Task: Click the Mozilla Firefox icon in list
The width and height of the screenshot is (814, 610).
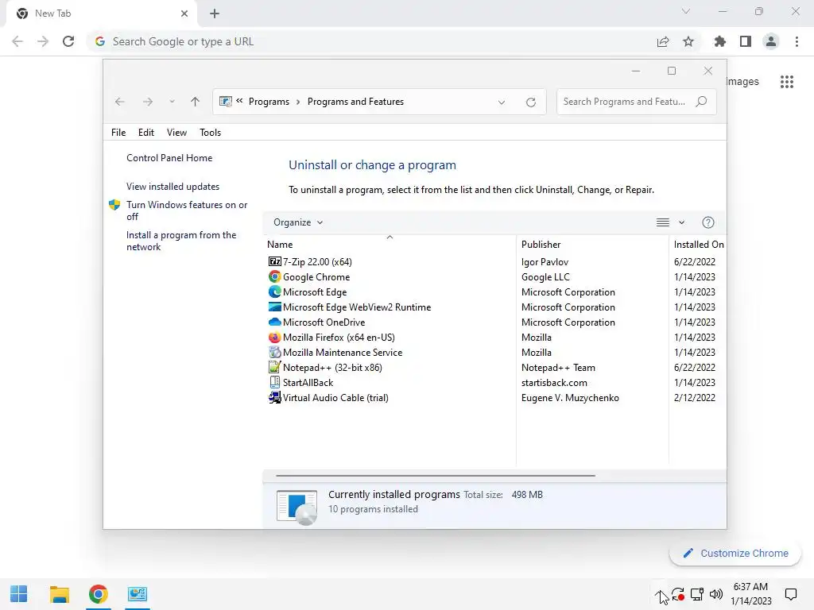Action: [x=274, y=337]
